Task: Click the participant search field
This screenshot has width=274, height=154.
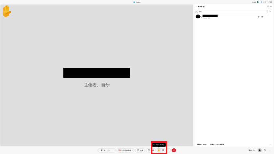Action: tap(232, 11)
